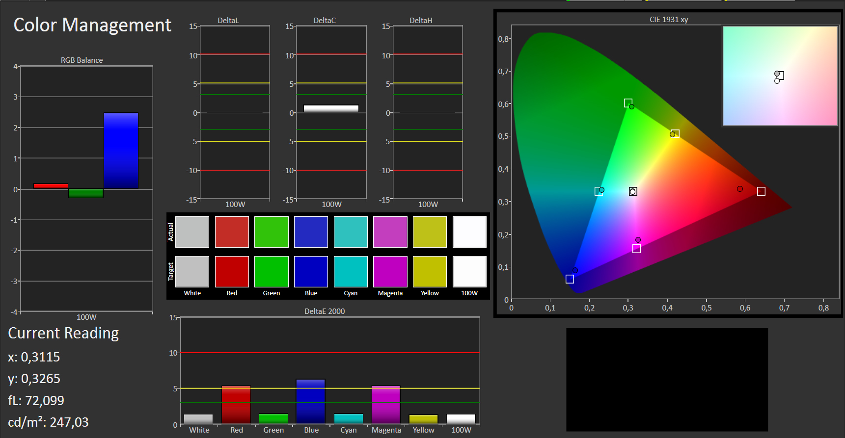The width and height of the screenshot is (845, 438).
Task: Select the Actual 100W color swatch
Action: [x=469, y=232]
